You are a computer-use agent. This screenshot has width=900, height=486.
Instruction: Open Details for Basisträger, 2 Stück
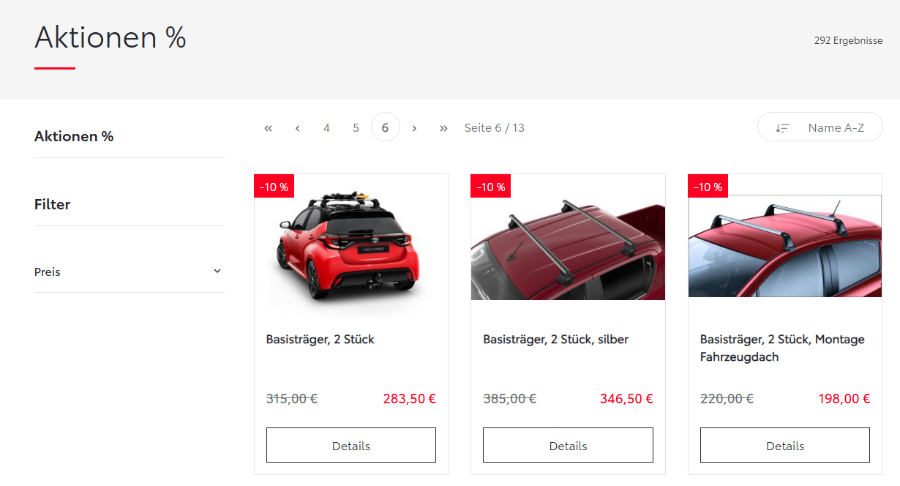351,445
